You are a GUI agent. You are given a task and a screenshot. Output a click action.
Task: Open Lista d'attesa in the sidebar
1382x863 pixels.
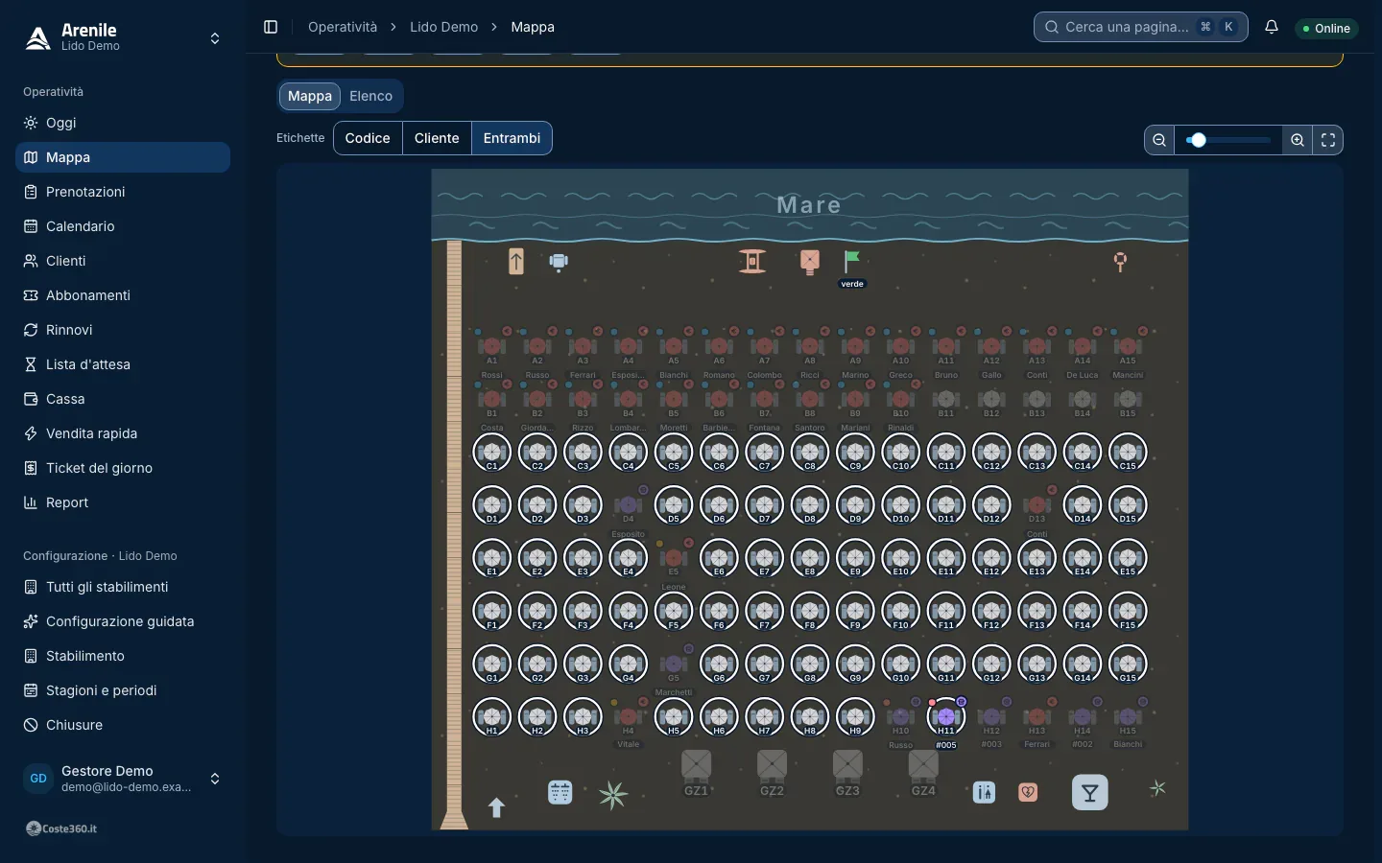pyautogui.click(x=123, y=364)
